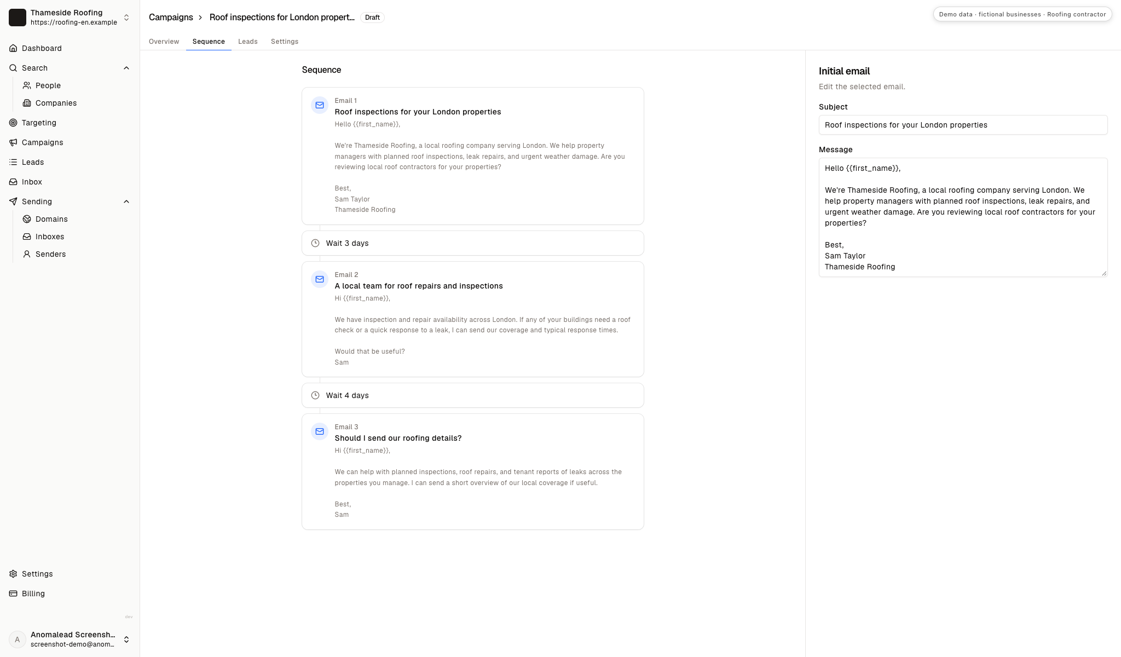Select Email 3 'Should I send' card
Image resolution: width=1121 pixels, height=657 pixels.
[473, 471]
